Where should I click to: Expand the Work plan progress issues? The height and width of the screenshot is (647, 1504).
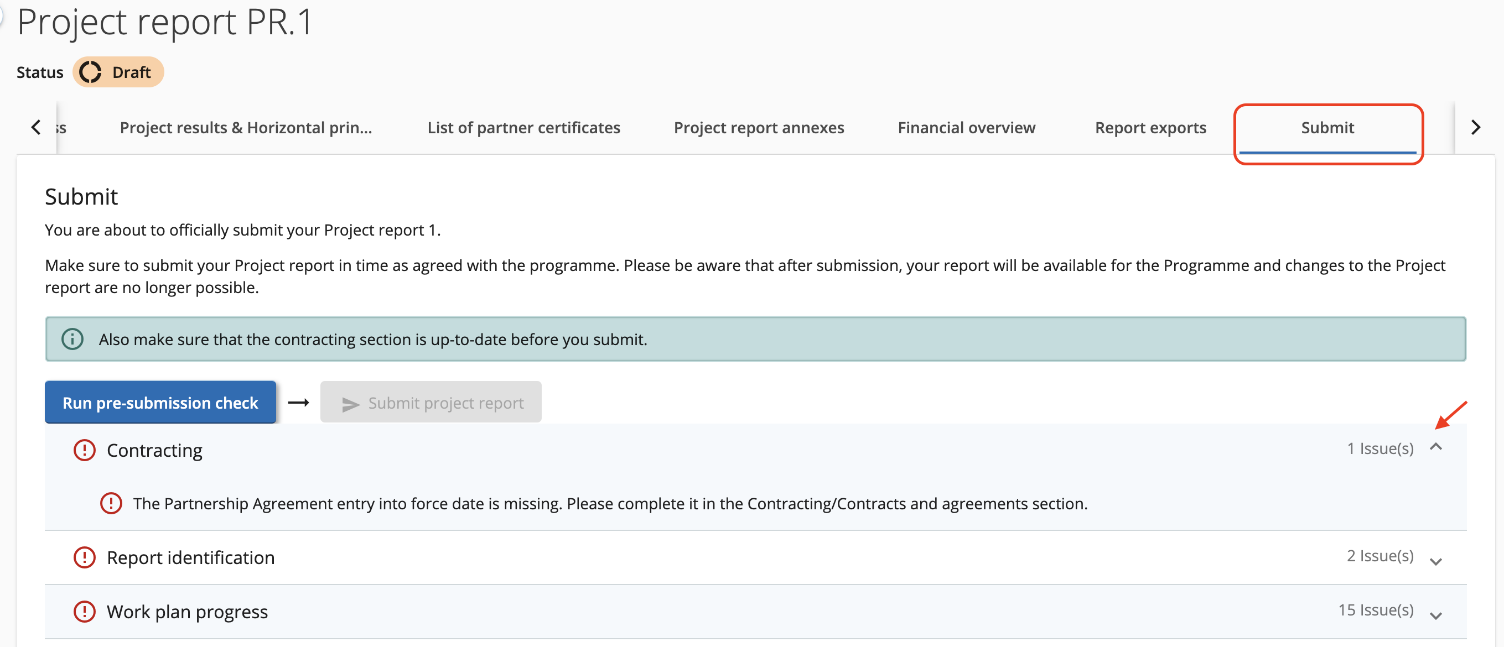(x=1436, y=615)
